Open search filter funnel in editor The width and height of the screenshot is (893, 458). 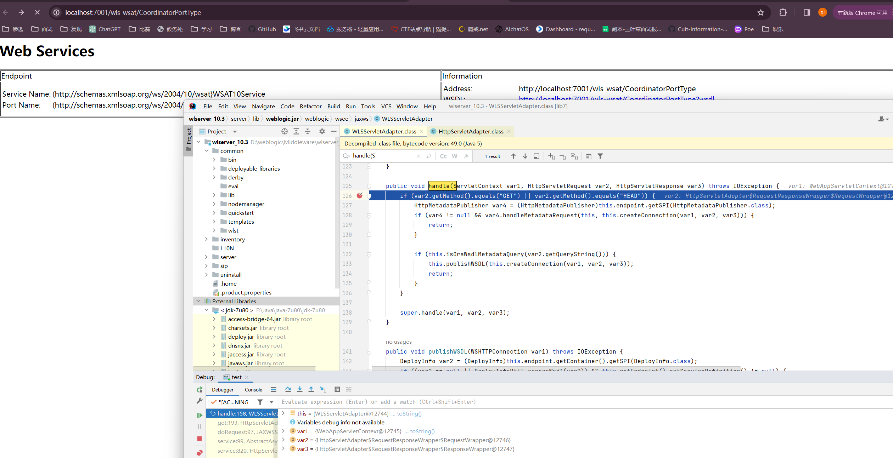click(600, 156)
